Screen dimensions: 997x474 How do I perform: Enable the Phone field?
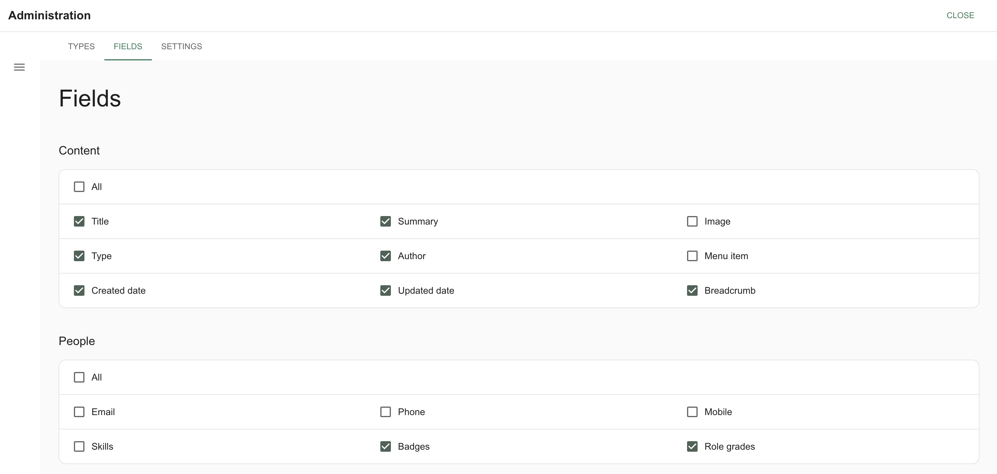pos(386,412)
